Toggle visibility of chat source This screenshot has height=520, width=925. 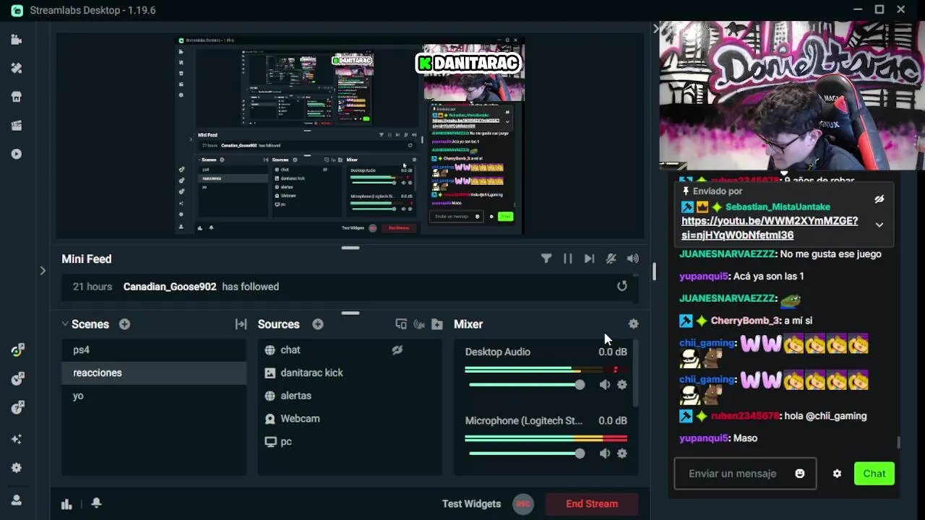[x=397, y=350]
